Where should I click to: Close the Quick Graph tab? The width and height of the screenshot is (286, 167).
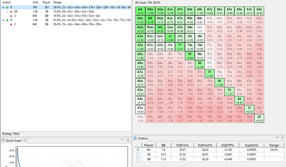[25, 141]
